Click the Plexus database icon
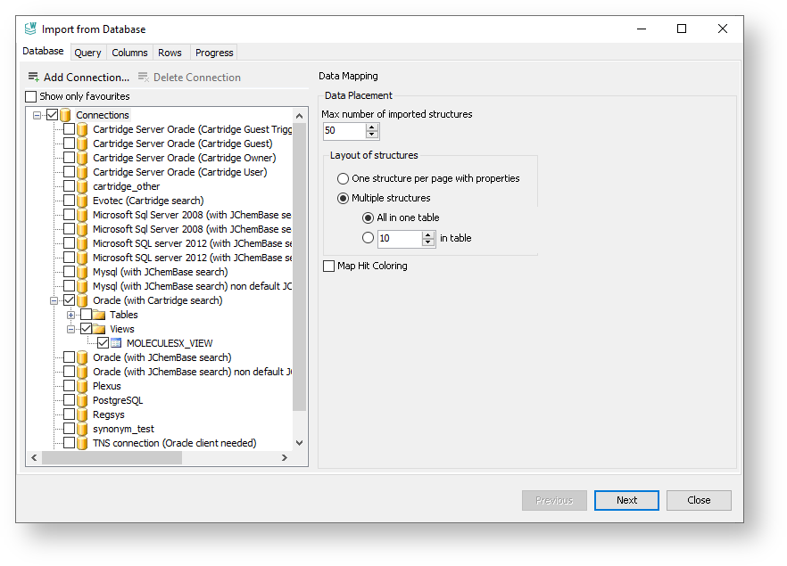Screen dimensions: 787x566 (x=82, y=386)
